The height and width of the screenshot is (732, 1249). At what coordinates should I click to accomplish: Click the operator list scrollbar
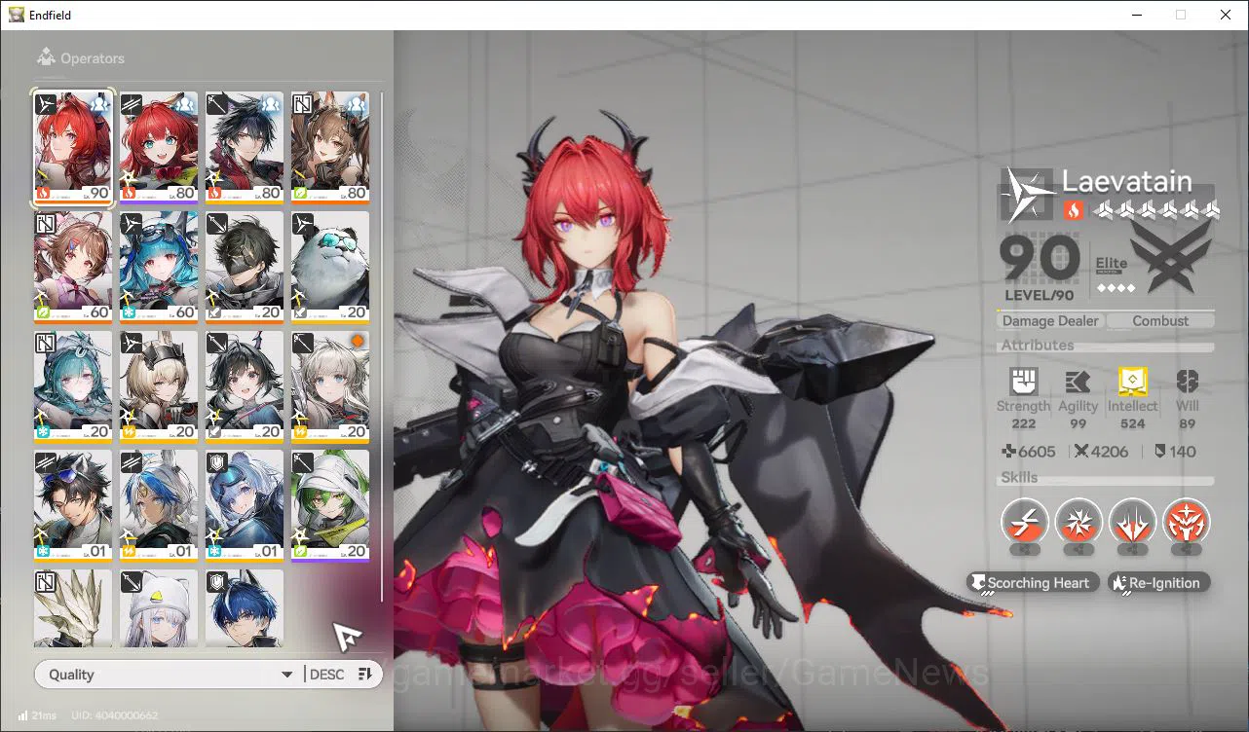[x=381, y=346]
